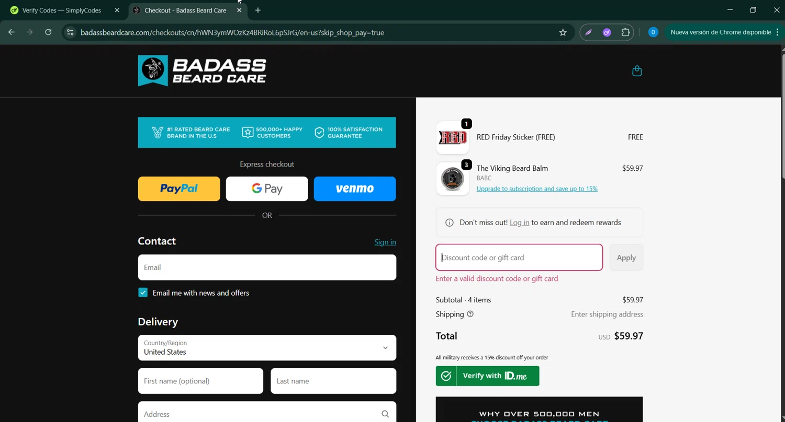Image resolution: width=785 pixels, height=422 pixels.
Task: Focus the Address input field
Action: 267,413
